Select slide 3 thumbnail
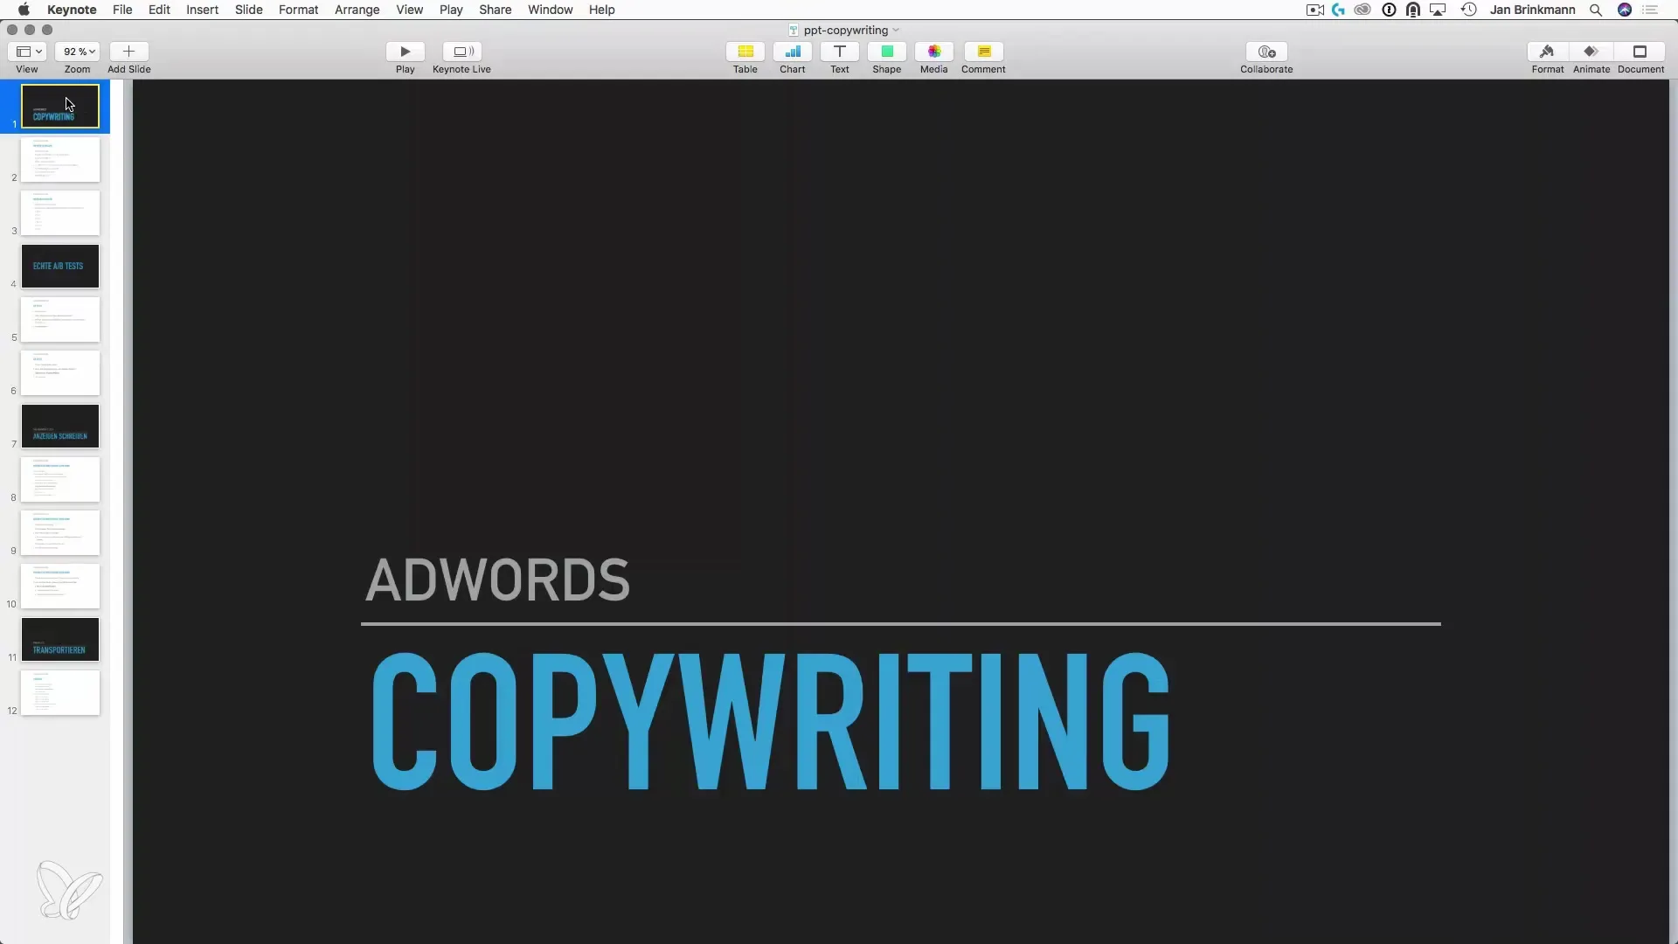Screen dimensions: 1678x944 pyautogui.click(x=60, y=212)
